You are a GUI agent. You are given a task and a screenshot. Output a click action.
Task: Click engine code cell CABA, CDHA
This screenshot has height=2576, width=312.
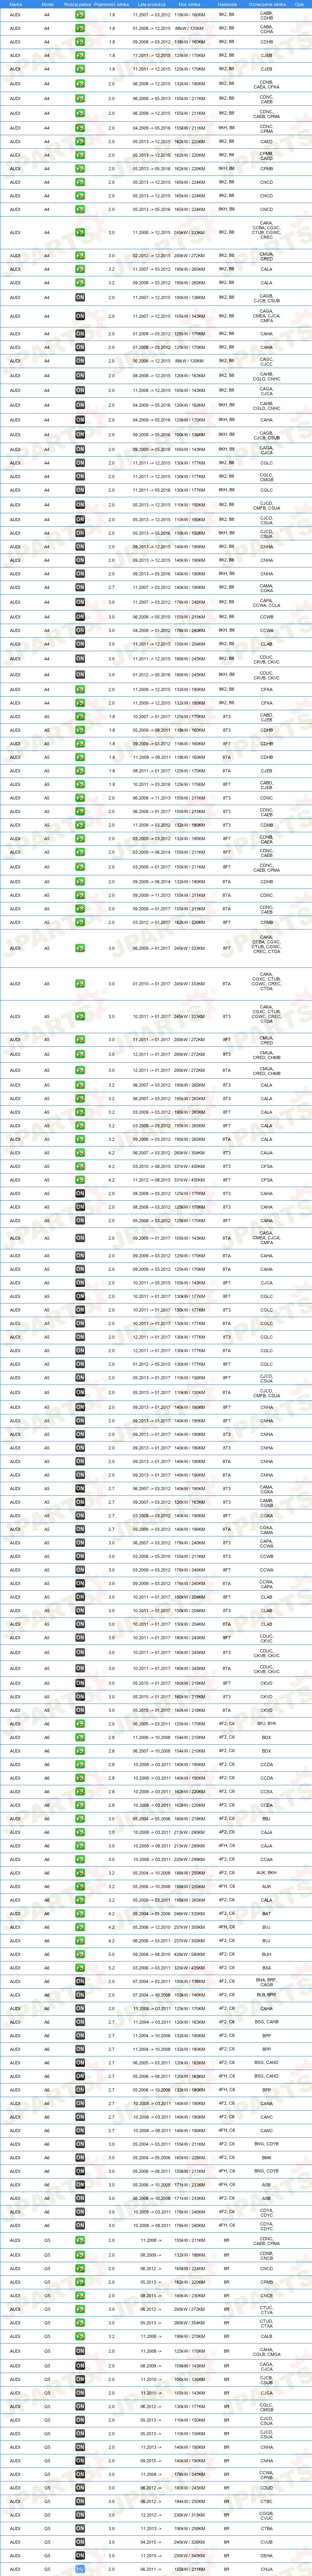coord(267,29)
